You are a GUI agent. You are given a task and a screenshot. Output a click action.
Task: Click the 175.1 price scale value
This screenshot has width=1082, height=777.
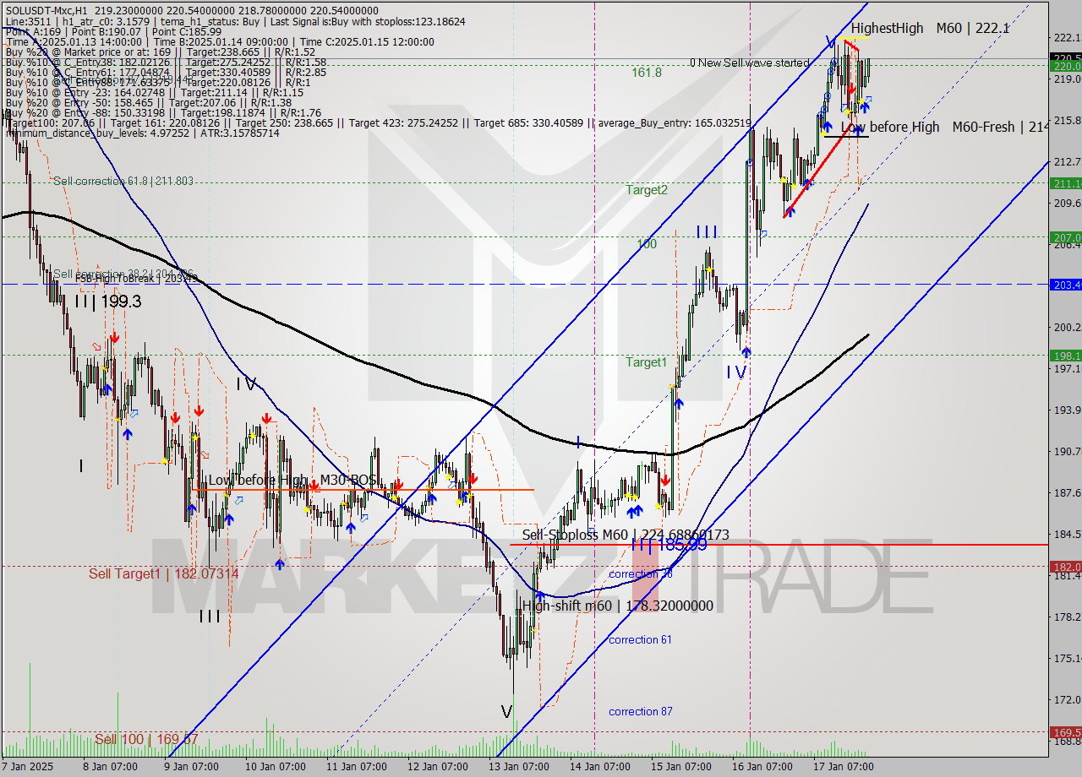pos(1067,658)
